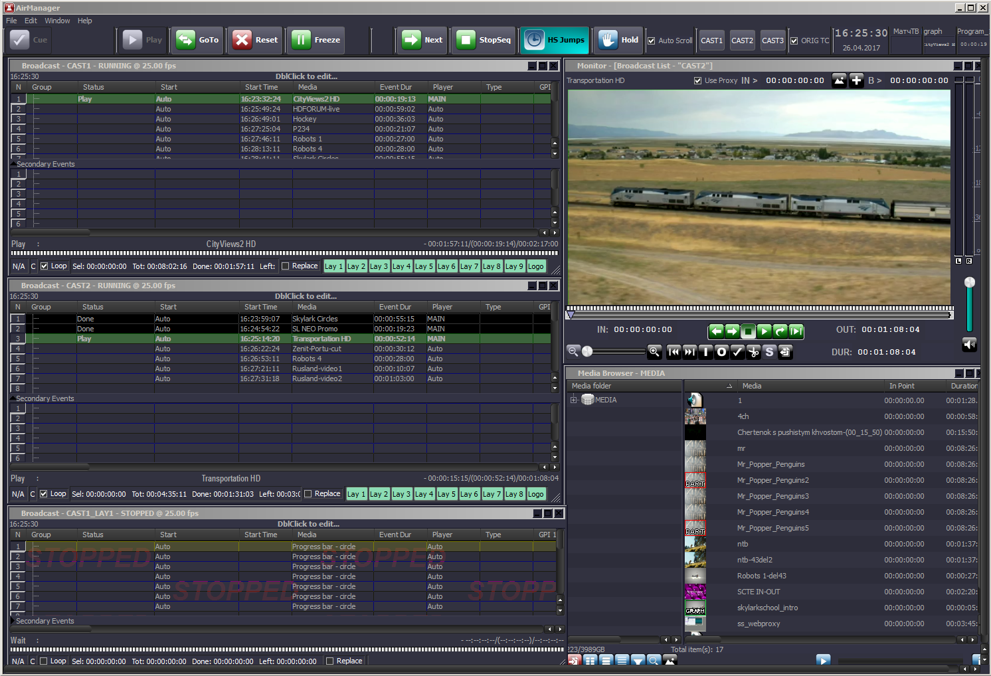Open the Help menu
991x676 pixels.
click(x=84, y=21)
